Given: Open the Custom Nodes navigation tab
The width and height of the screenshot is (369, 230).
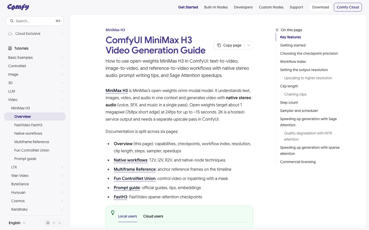Looking at the screenshot, I should [271, 7].
